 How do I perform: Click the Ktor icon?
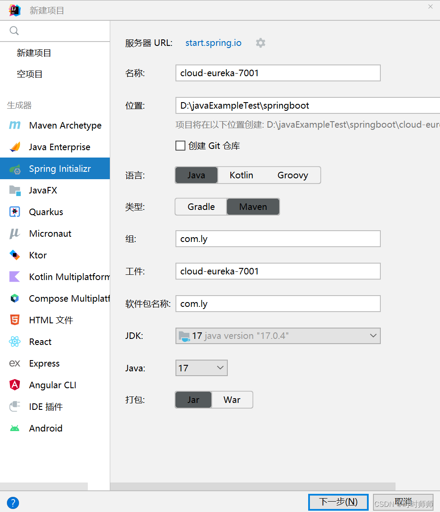click(x=15, y=255)
